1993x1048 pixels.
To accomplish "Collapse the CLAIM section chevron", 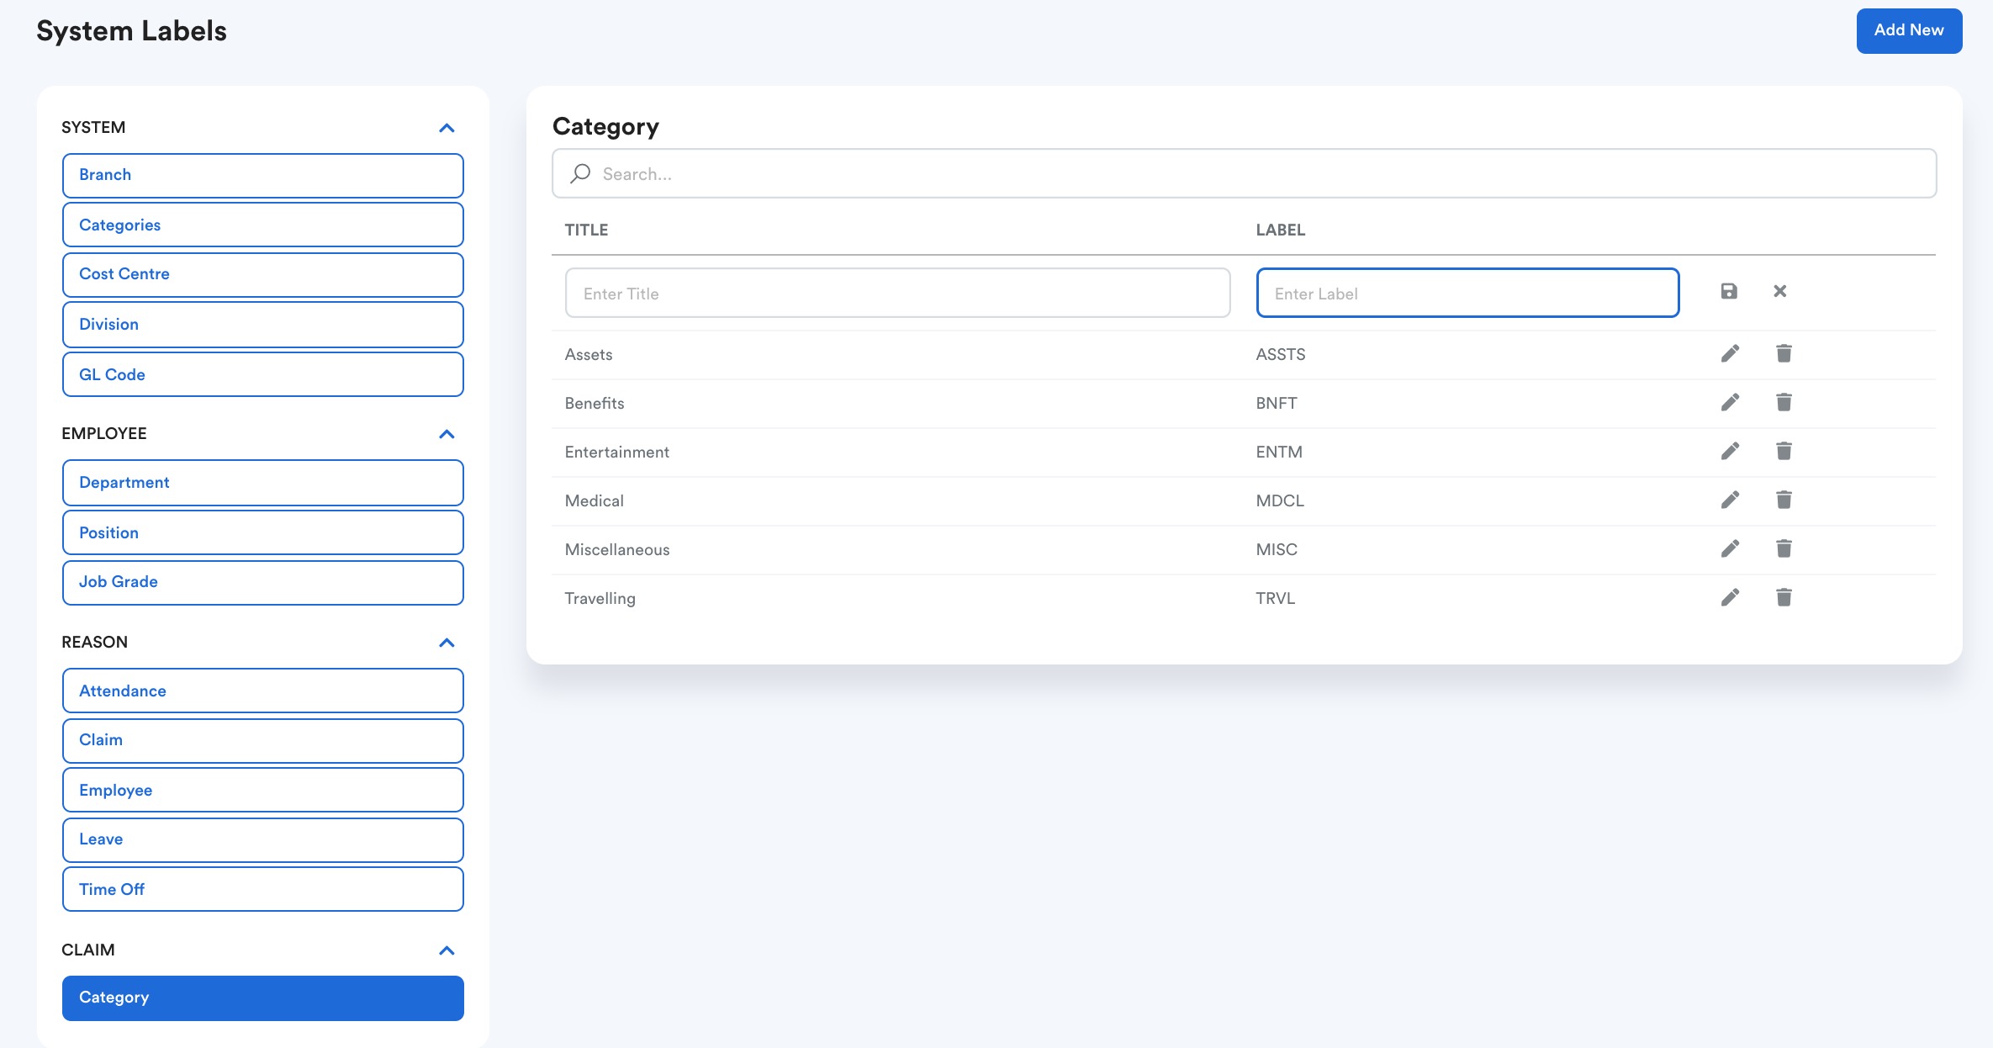I will (x=447, y=950).
